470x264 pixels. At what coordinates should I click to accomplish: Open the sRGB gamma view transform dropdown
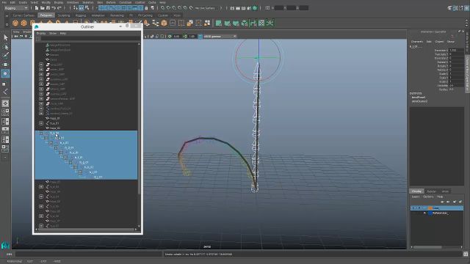220,37
